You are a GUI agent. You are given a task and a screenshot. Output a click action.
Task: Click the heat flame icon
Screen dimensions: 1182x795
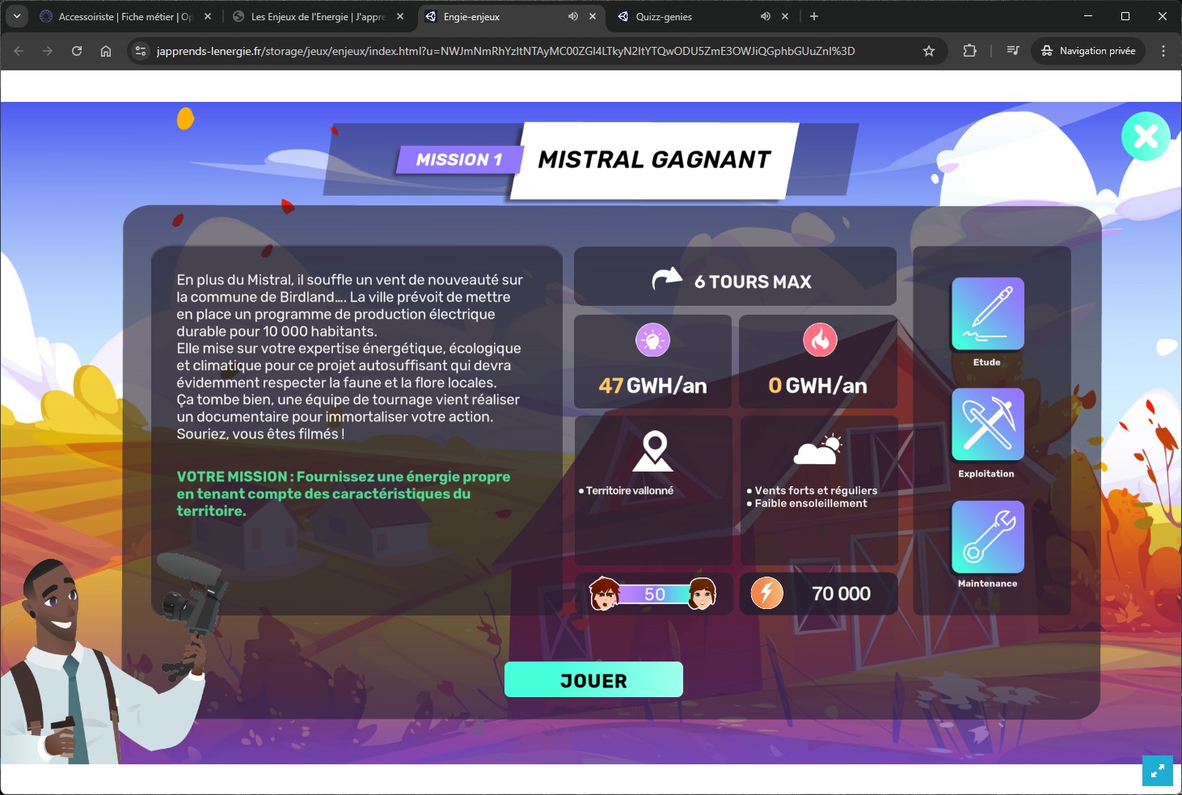(x=819, y=340)
